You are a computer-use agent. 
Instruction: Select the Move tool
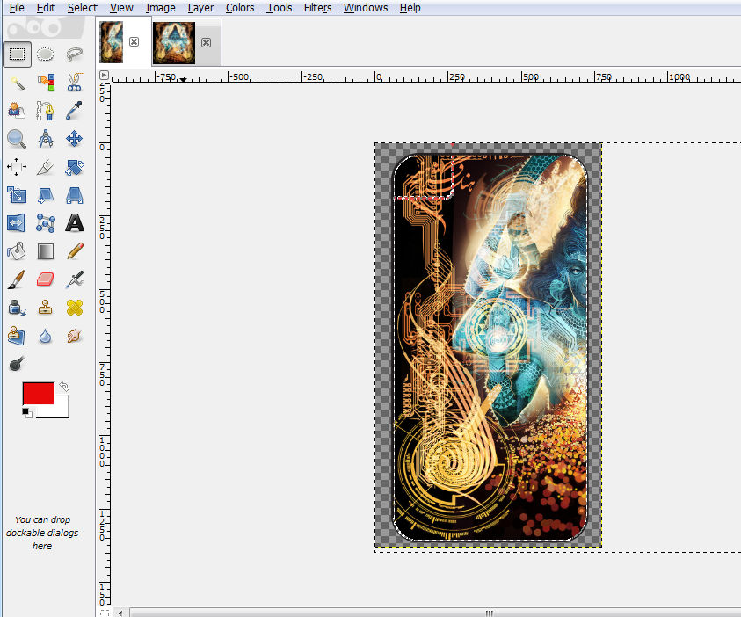pos(74,139)
